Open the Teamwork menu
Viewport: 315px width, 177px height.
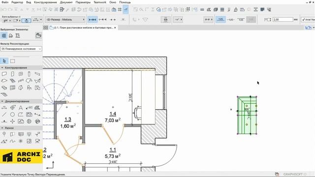[x=100, y=2]
